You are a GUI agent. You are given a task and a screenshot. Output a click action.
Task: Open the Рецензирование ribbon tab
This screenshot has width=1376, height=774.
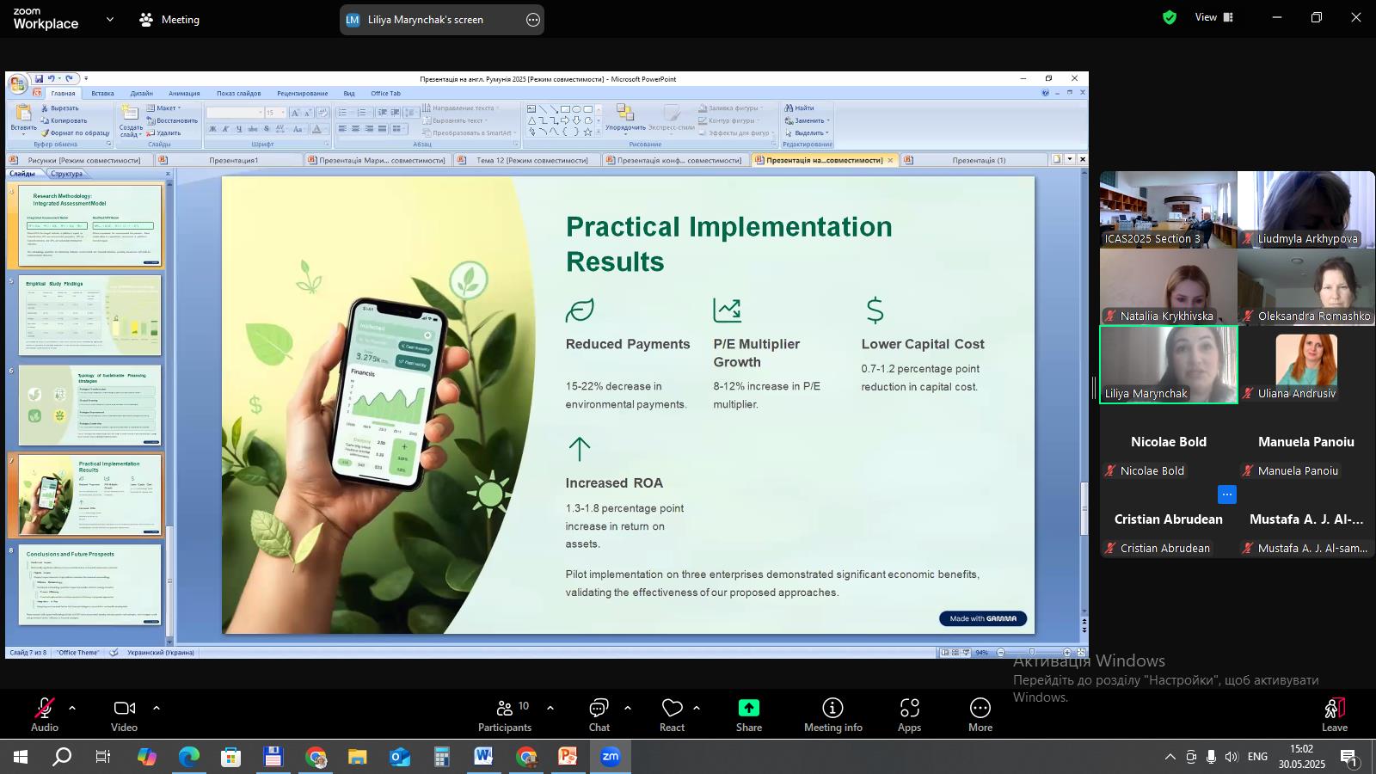click(302, 93)
